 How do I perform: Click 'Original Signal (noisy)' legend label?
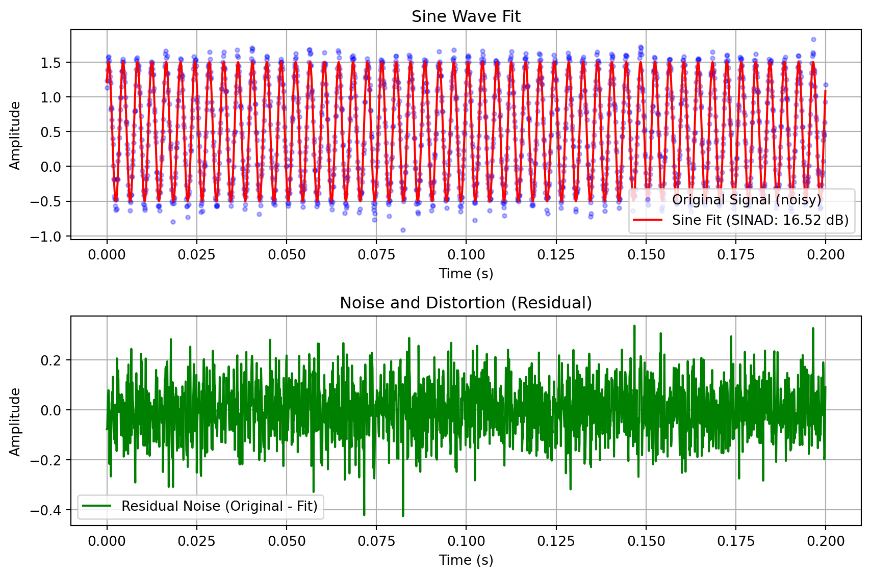point(747,200)
